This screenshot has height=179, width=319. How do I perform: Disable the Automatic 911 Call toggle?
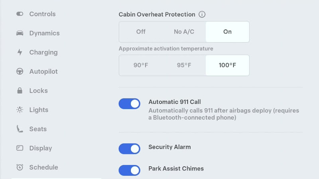[x=130, y=104]
